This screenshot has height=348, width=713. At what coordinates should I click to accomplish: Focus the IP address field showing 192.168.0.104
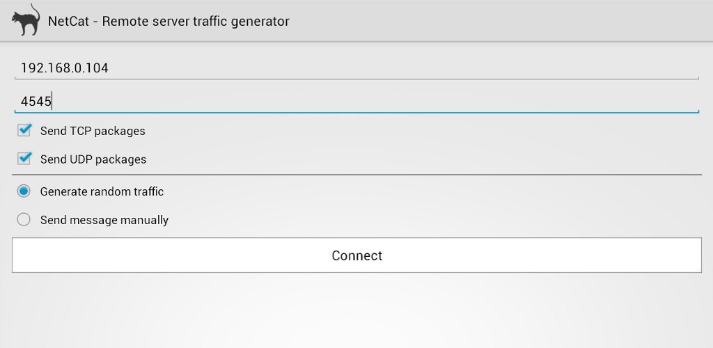(x=356, y=68)
